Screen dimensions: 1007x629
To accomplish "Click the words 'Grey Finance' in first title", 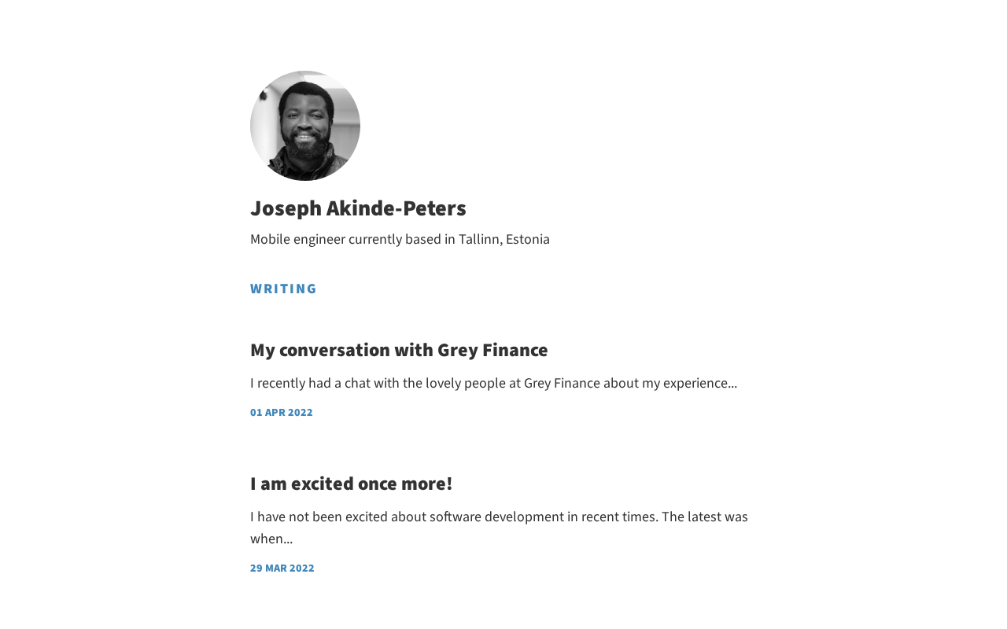I will [492, 350].
